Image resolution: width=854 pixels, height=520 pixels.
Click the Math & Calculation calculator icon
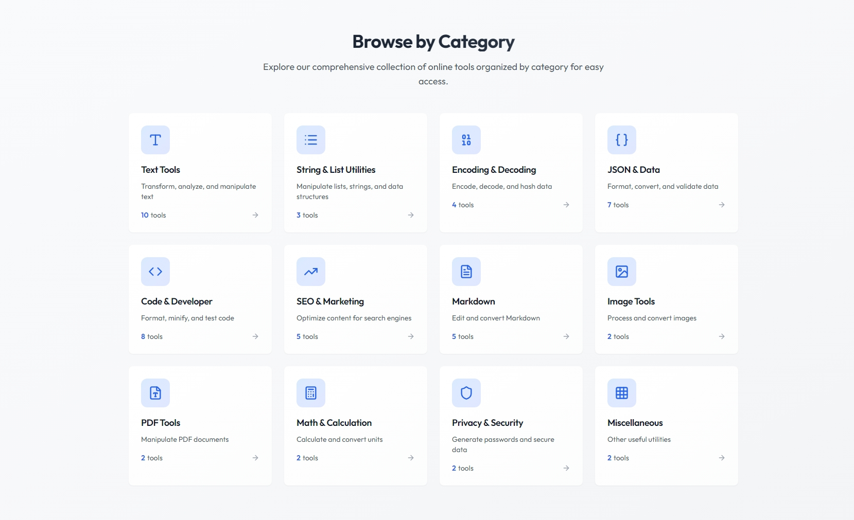coord(310,392)
